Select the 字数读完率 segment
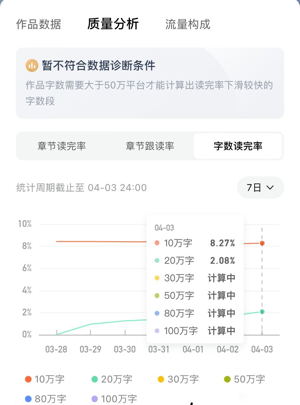The image size is (300, 405). 238,146
